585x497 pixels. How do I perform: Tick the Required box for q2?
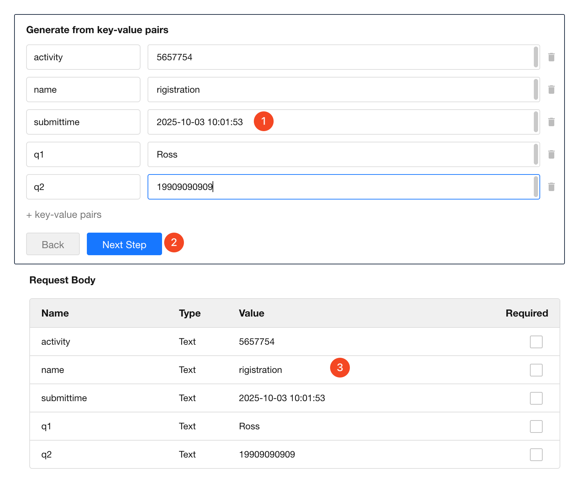coord(536,455)
